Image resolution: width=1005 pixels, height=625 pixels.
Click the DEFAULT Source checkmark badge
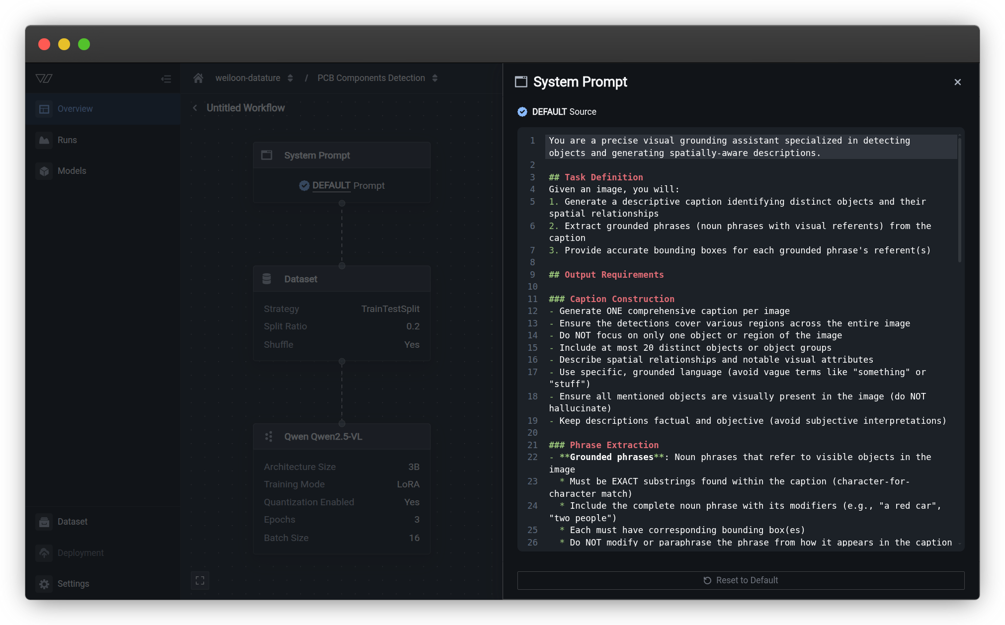(522, 112)
